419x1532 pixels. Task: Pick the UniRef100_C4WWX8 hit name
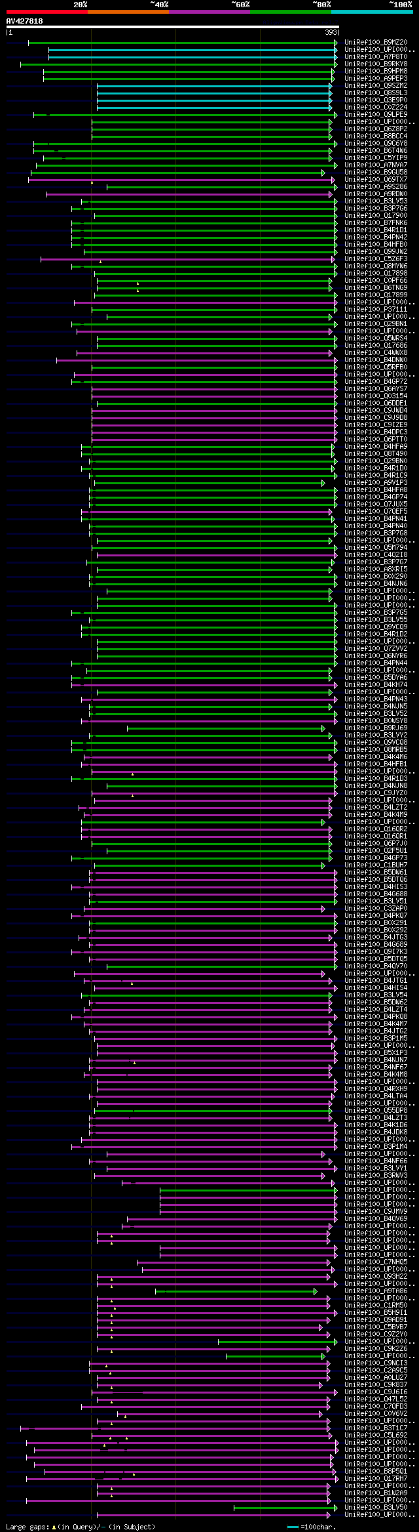[376, 353]
